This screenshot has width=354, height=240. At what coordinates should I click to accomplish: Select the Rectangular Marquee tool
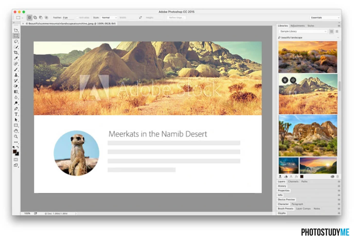coord(16,36)
